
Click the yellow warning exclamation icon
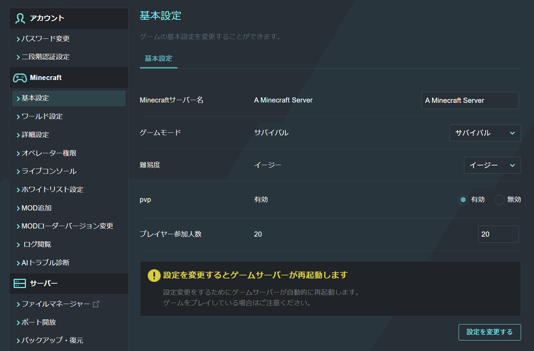coord(154,275)
